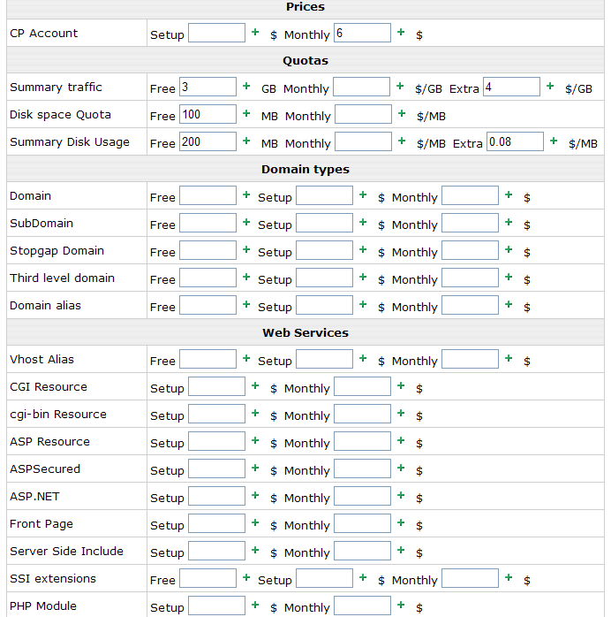Click the plus icon beside SSI extensions Setup field
The width and height of the screenshot is (611, 617).
363,577
